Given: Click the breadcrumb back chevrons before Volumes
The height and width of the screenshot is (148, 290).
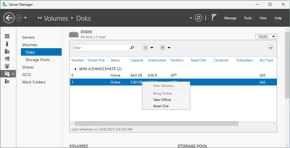Looking at the screenshot, I should pos(39,18).
